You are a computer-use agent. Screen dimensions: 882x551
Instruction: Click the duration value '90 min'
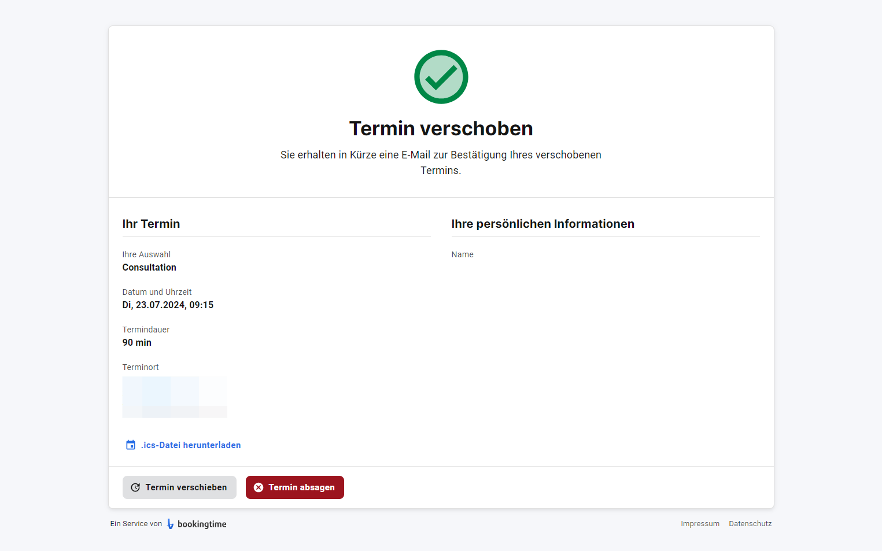pos(137,343)
